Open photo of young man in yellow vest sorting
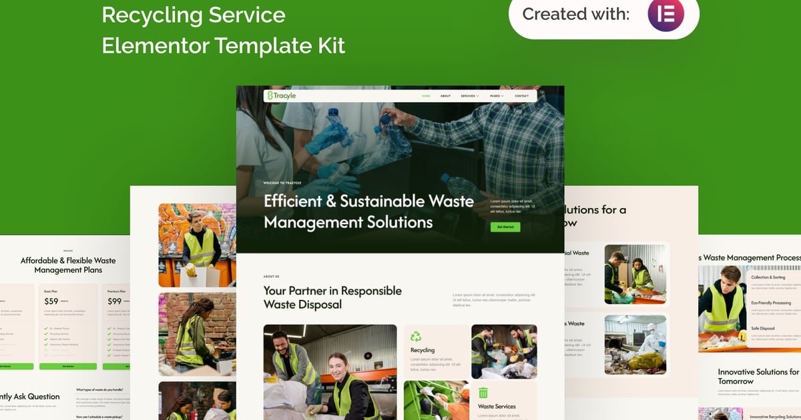The height and width of the screenshot is (420, 801). [x=722, y=309]
